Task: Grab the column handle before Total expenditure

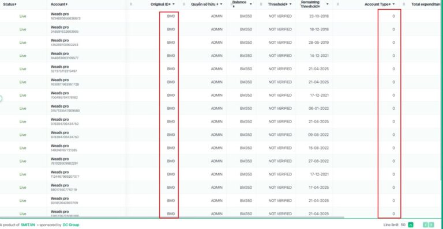Action: tap(404, 4)
